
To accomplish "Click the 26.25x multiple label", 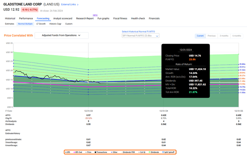I will tap(242, 76).
